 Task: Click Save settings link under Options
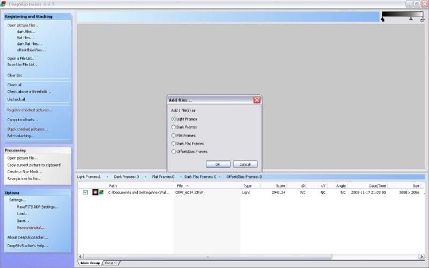pos(23,221)
